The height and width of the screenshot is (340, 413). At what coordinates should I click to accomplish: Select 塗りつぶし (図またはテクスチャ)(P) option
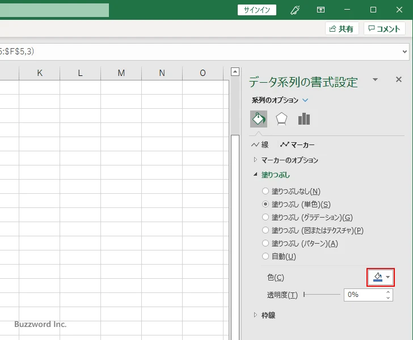[265, 230]
